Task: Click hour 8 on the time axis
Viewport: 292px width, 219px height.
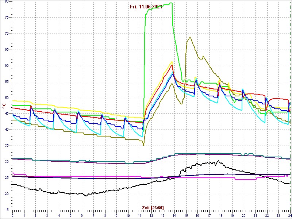Action: tap(105, 215)
